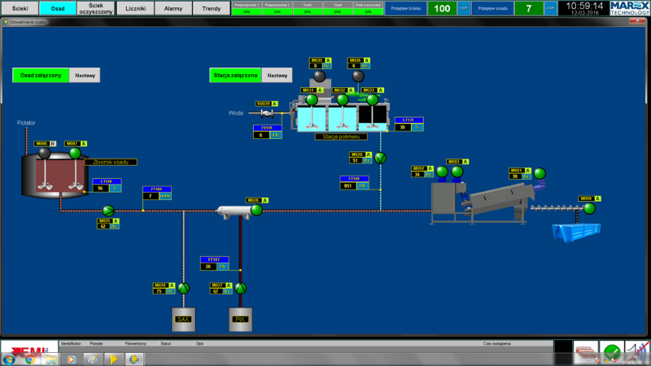Toggle the 'Osad załączony' switch

41,75
